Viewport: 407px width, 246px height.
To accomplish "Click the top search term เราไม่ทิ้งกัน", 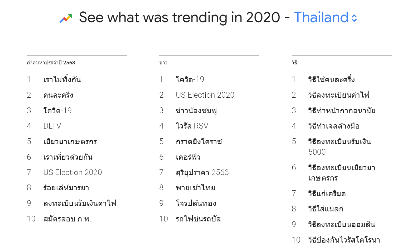I will [x=62, y=79].
